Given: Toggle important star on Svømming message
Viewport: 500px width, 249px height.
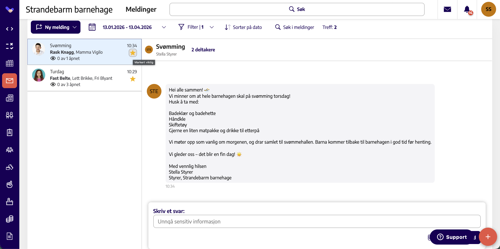Looking at the screenshot, I should 133,53.
